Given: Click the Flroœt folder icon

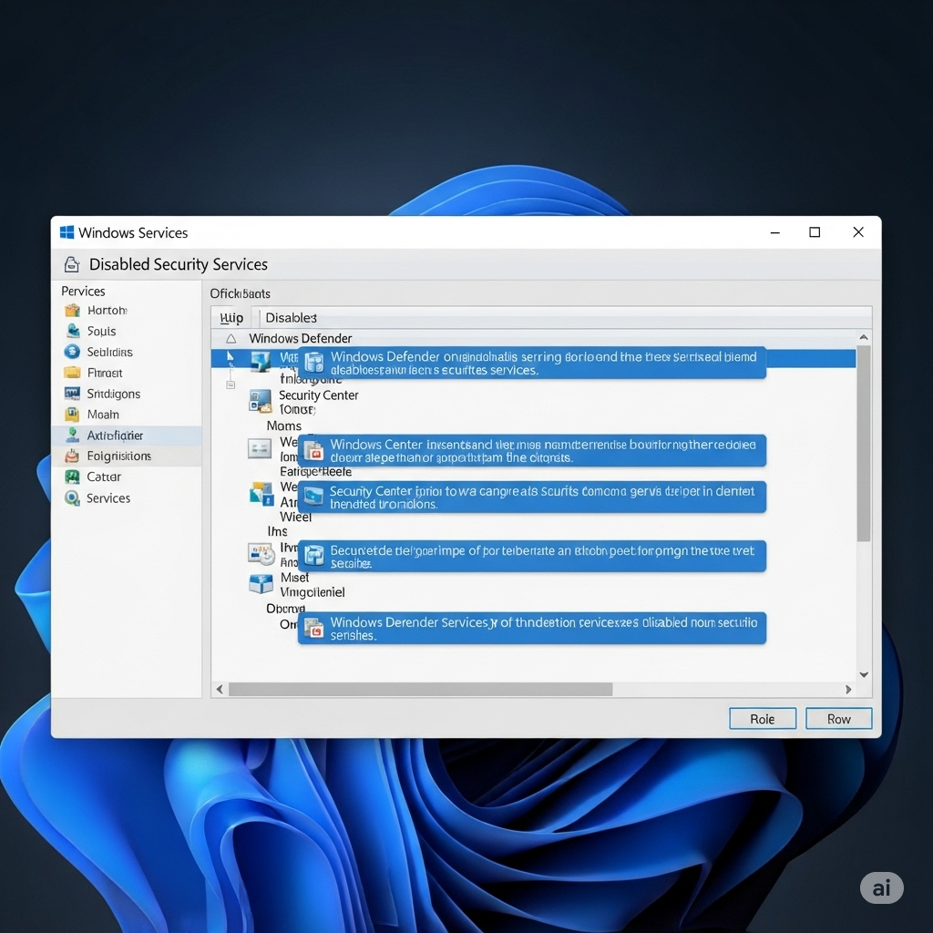Looking at the screenshot, I should point(72,373).
